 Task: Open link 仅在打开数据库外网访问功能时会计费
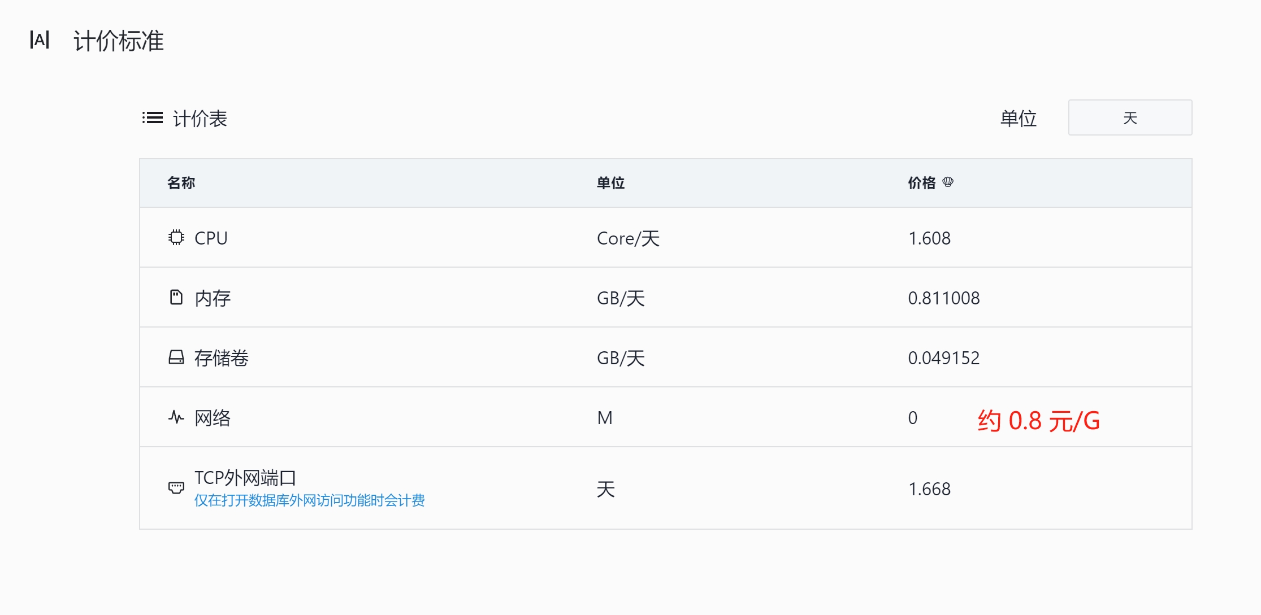click(x=310, y=500)
